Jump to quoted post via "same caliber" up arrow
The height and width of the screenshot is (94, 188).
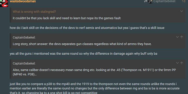(x=182, y=63)
